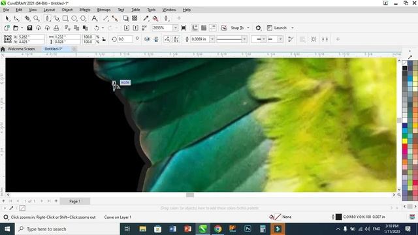Viewport: 418px width, 235px height.
Task: Toggle mirror vertically button
Action: pyautogui.click(x=156, y=39)
